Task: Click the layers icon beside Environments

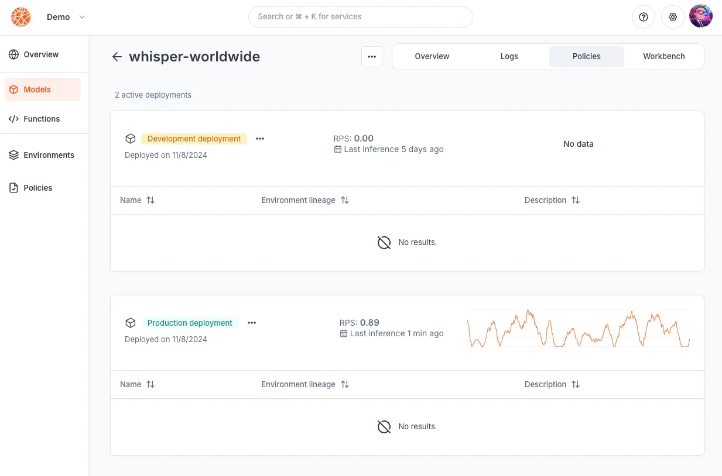Action: coord(13,155)
